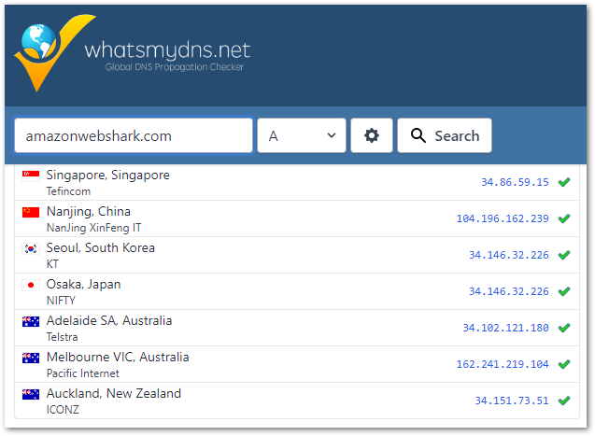Focus the amazonwebshark.com domain input field
Image resolution: width=595 pixels, height=436 pixels.
point(134,135)
